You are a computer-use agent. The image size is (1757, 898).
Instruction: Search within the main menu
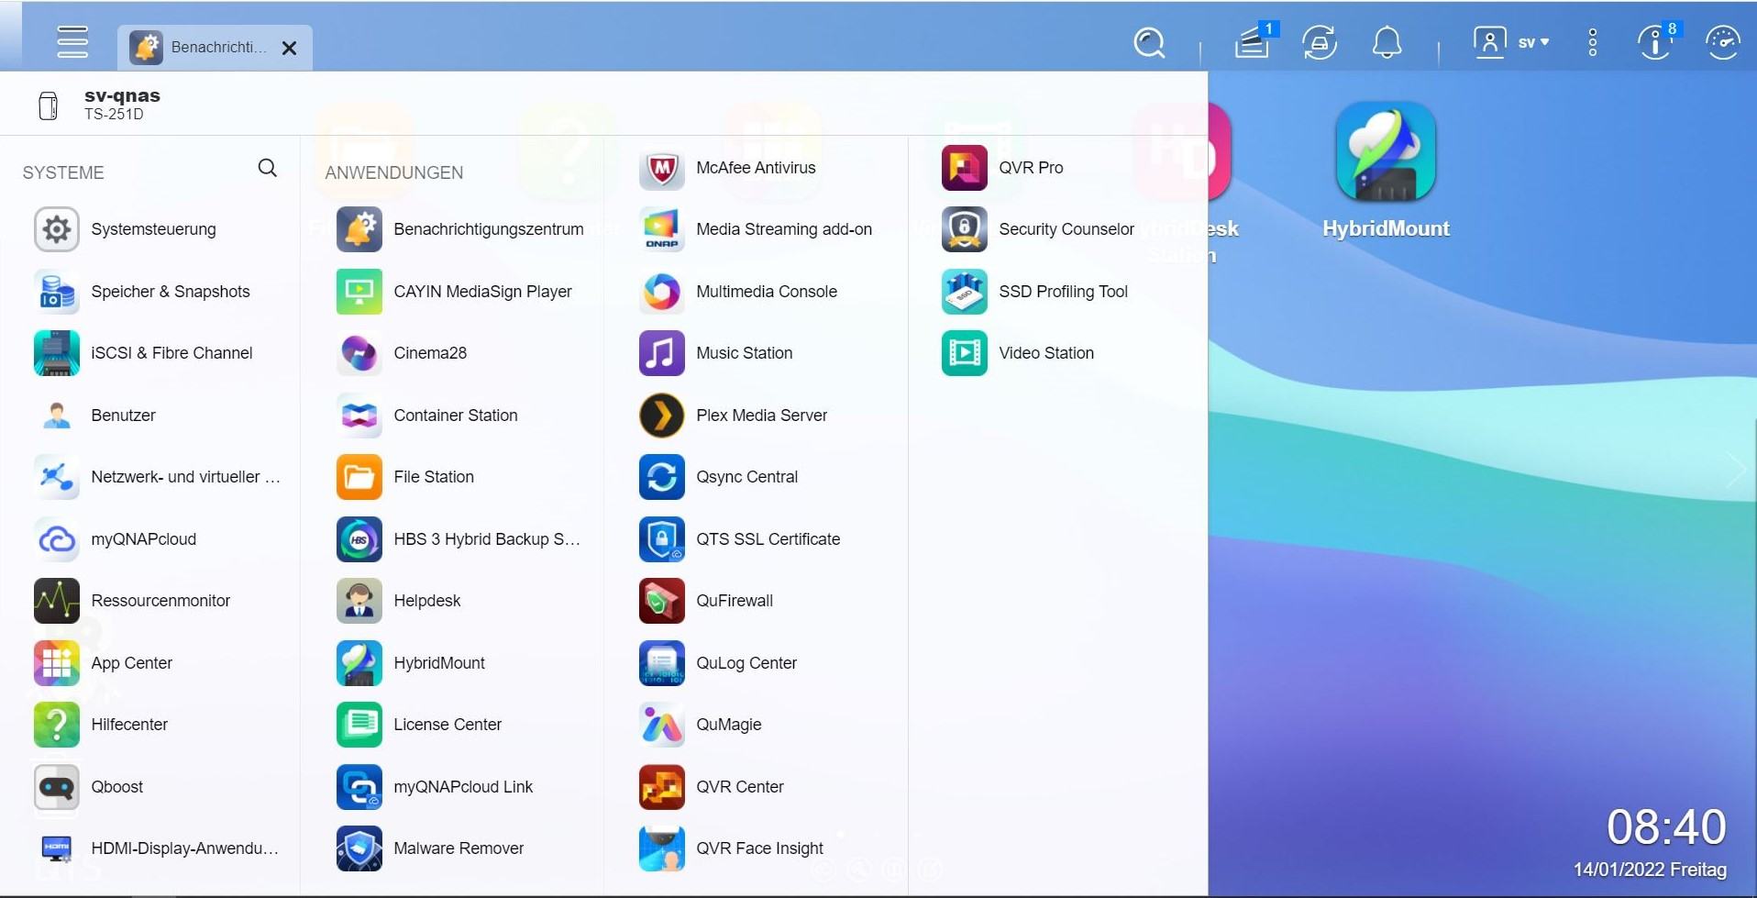click(x=267, y=168)
